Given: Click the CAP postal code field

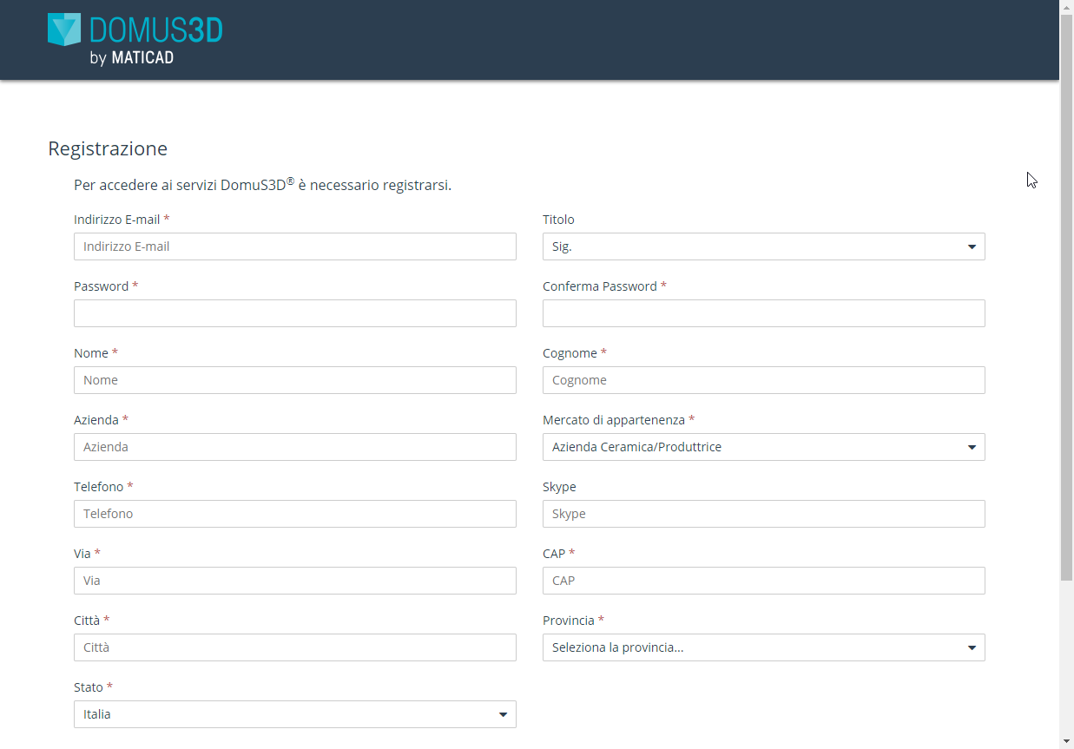Looking at the screenshot, I should [x=764, y=581].
